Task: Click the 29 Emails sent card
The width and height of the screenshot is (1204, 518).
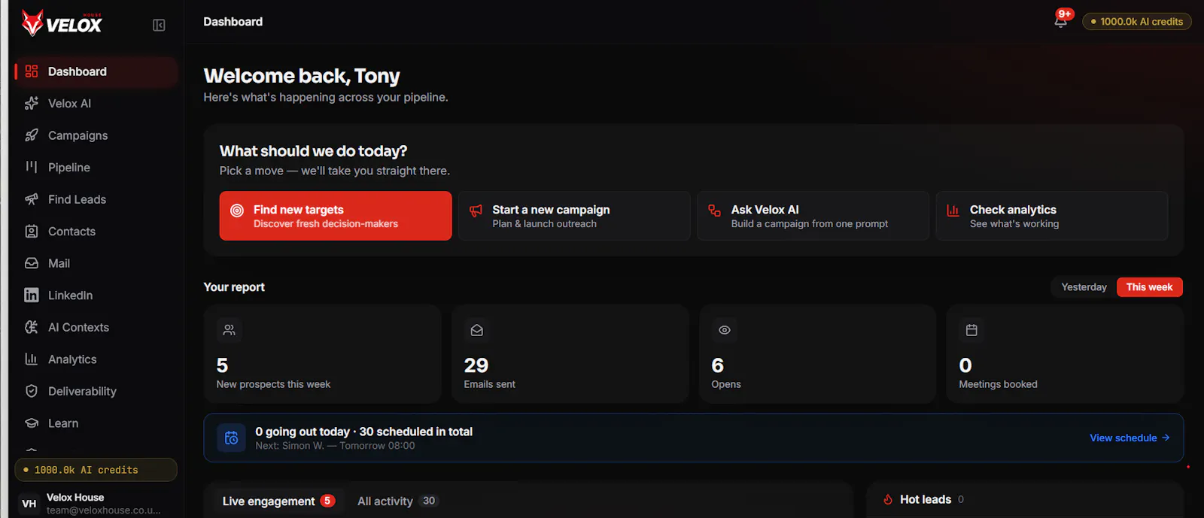Action: (x=570, y=354)
